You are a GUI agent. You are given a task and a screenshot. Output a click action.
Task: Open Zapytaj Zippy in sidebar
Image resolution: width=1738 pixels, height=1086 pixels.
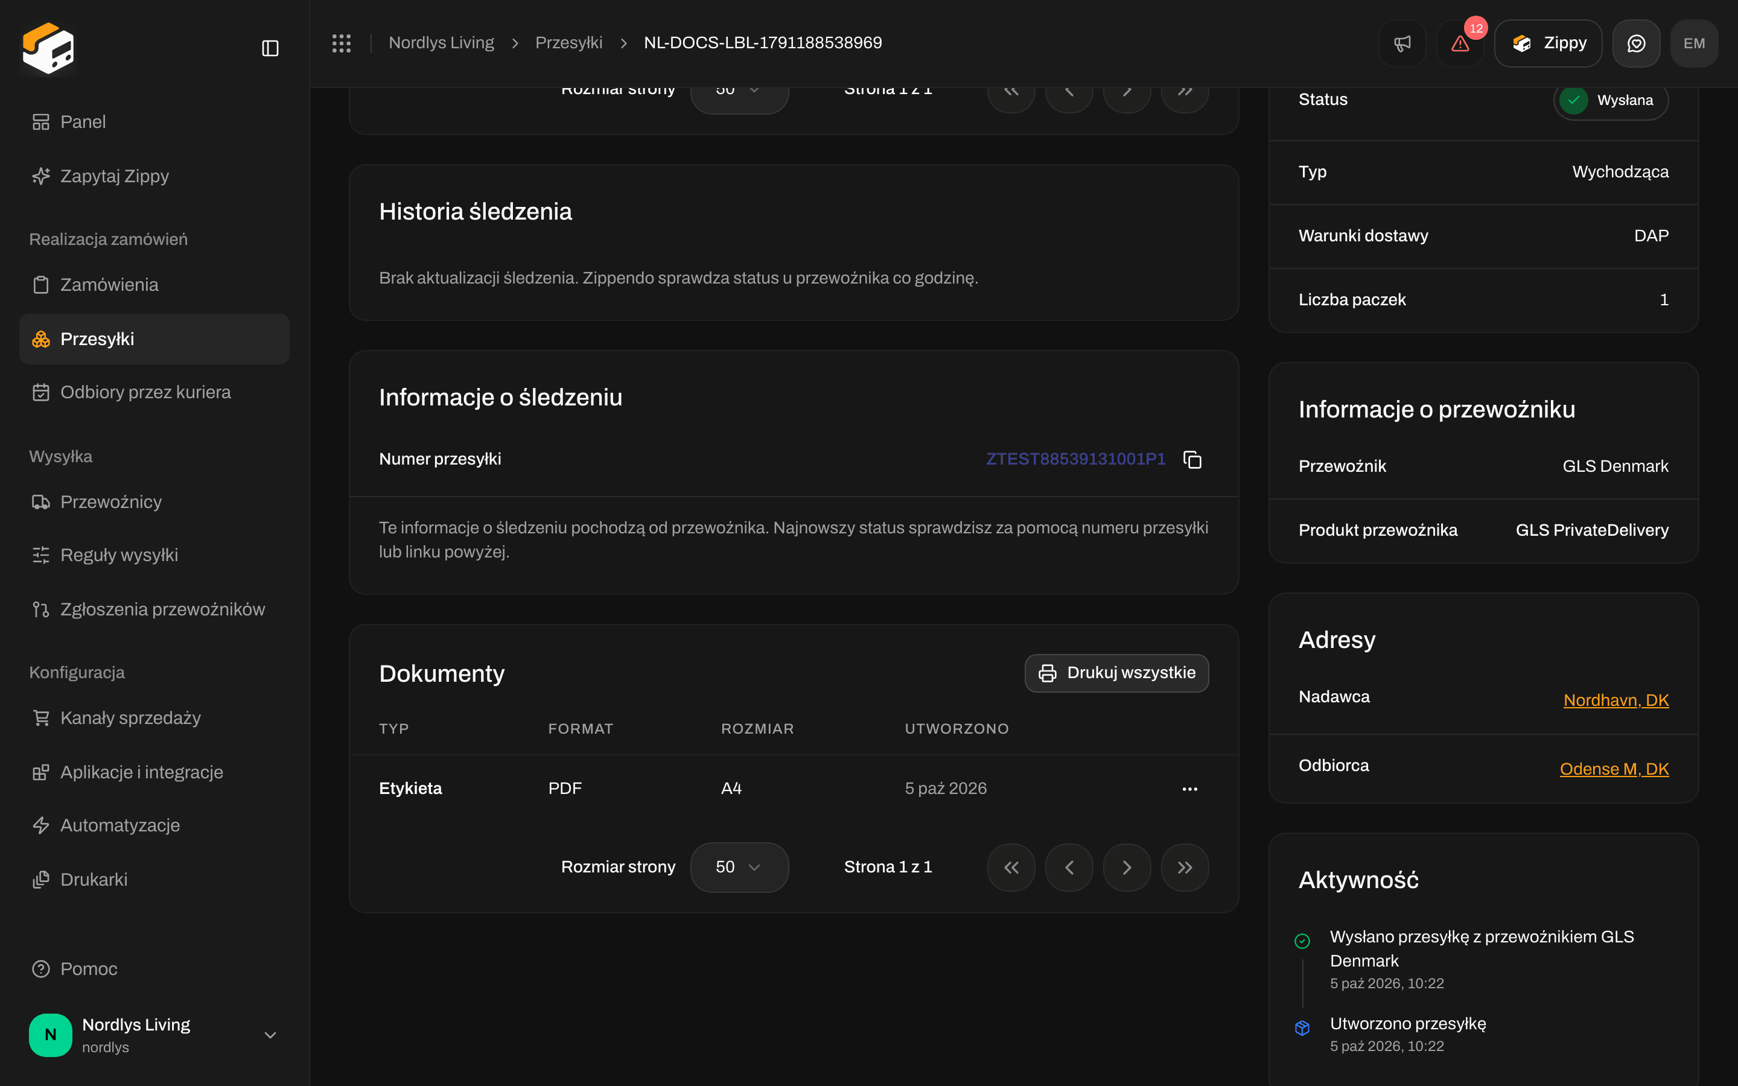pyautogui.click(x=154, y=176)
